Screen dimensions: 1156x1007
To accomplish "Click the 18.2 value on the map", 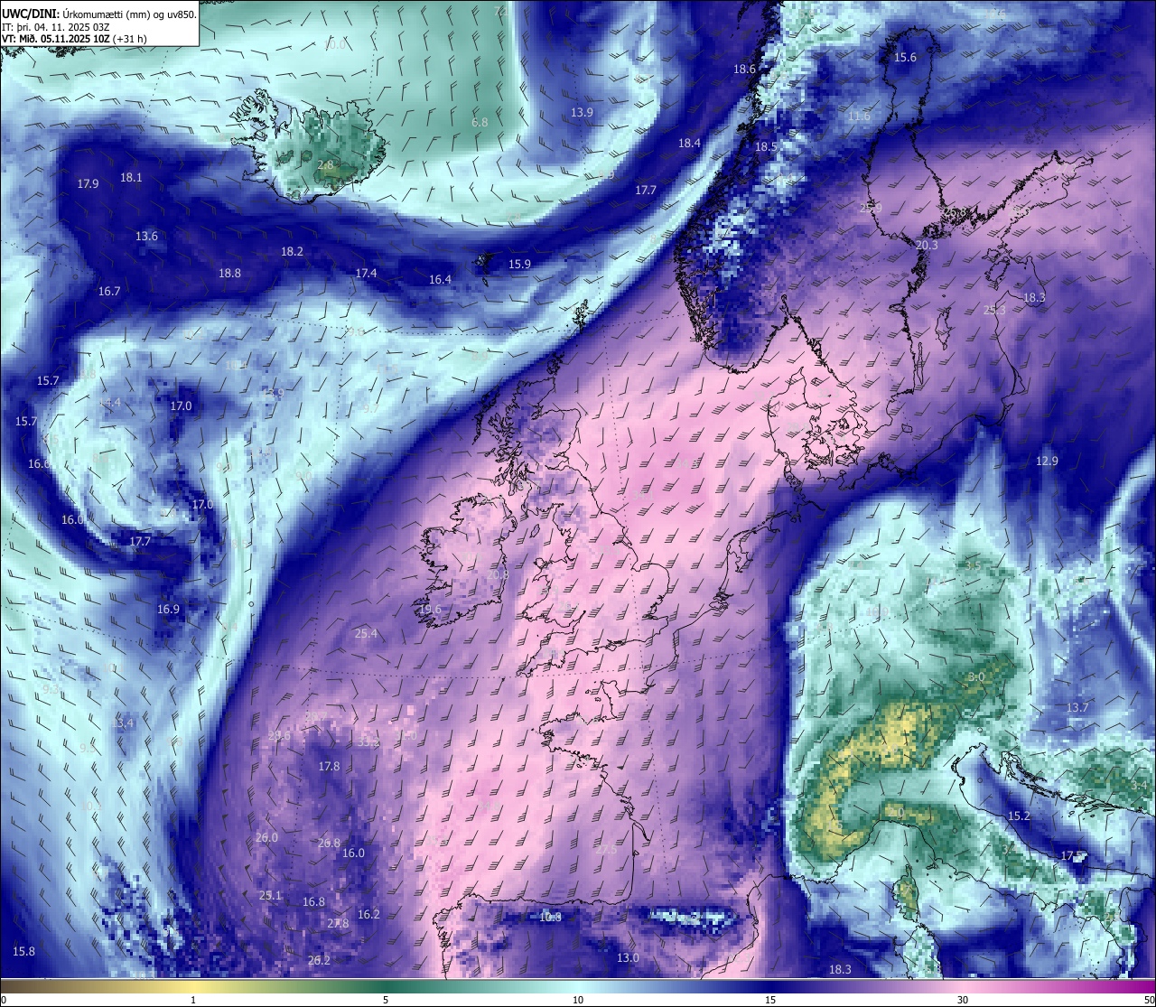I will click(292, 252).
